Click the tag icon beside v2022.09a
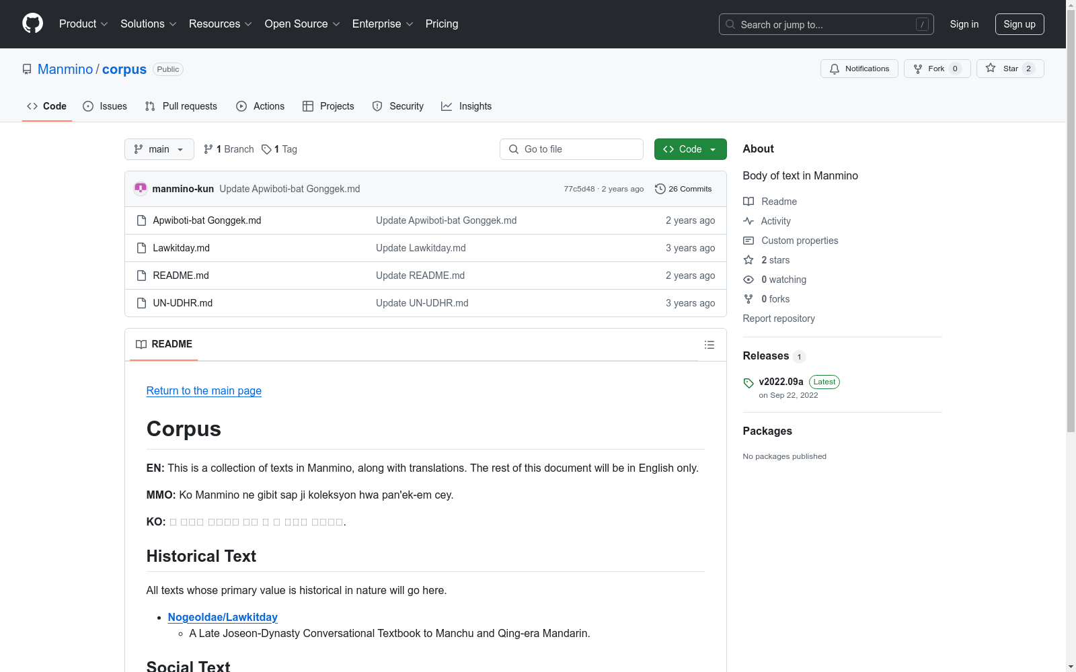Image resolution: width=1076 pixels, height=672 pixels. [748, 383]
